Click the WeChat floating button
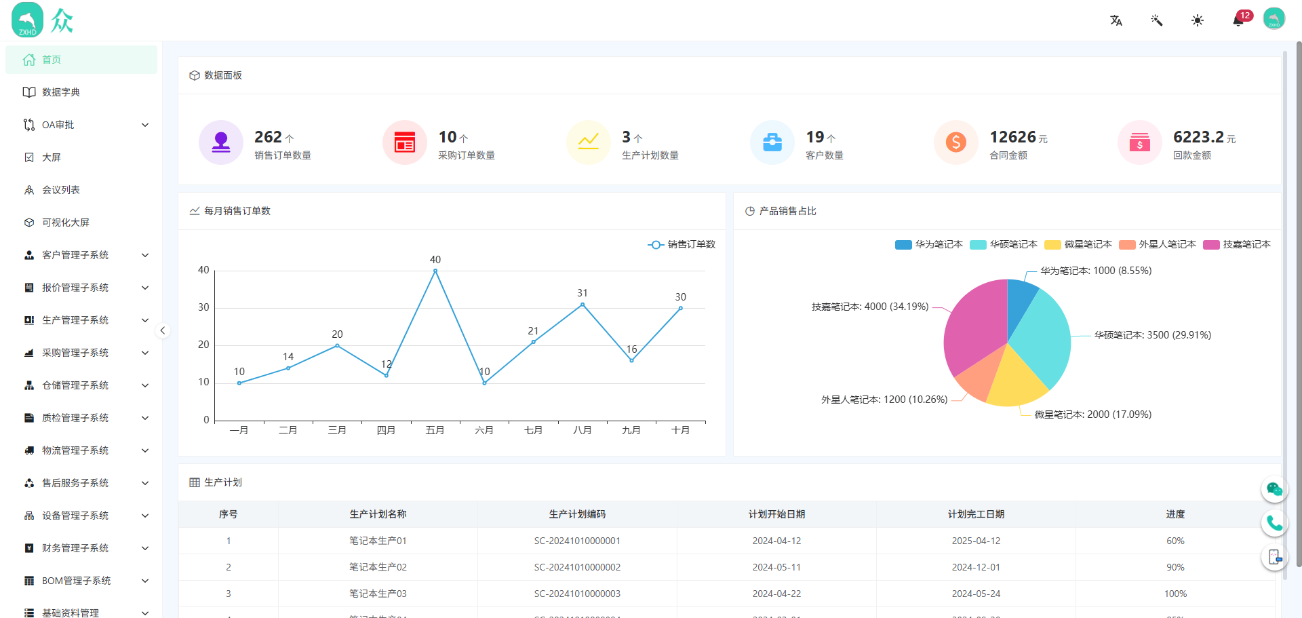 click(1274, 489)
